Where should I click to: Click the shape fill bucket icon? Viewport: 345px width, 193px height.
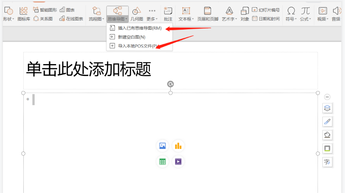coord(327,135)
